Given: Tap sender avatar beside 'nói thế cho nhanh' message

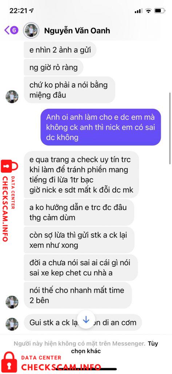Looking at the screenshot, I should coord(12,302).
